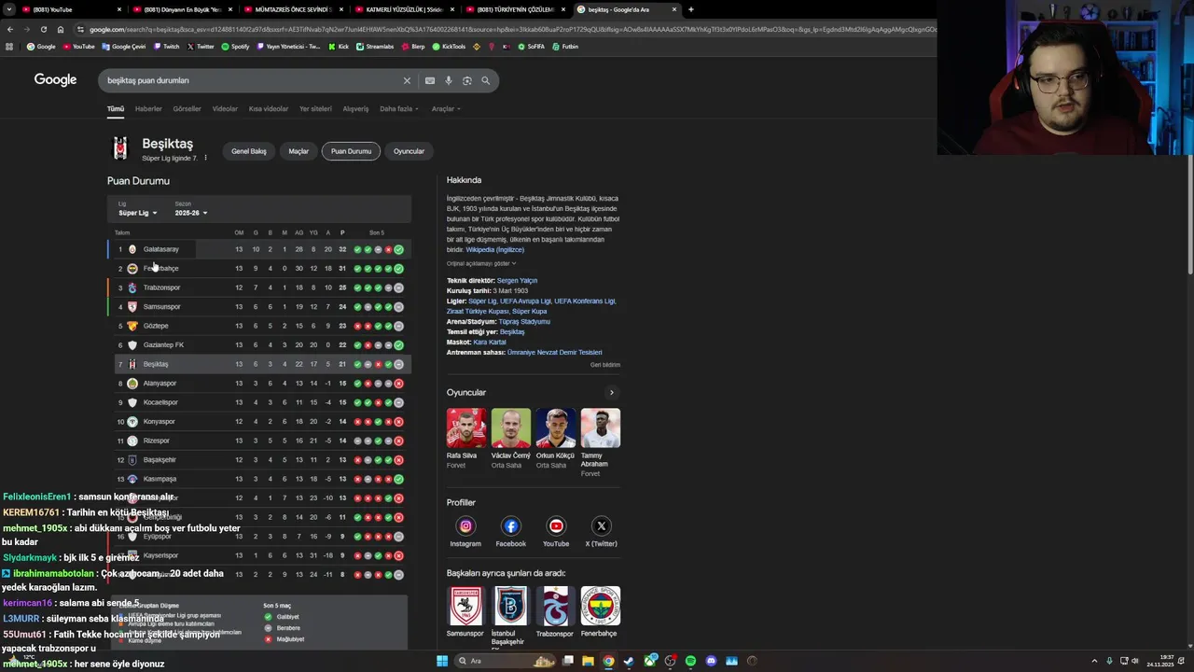Screen dimensions: 1194x672
Task: Expand the Oyuncular section arrow
Action: pos(611,393)
